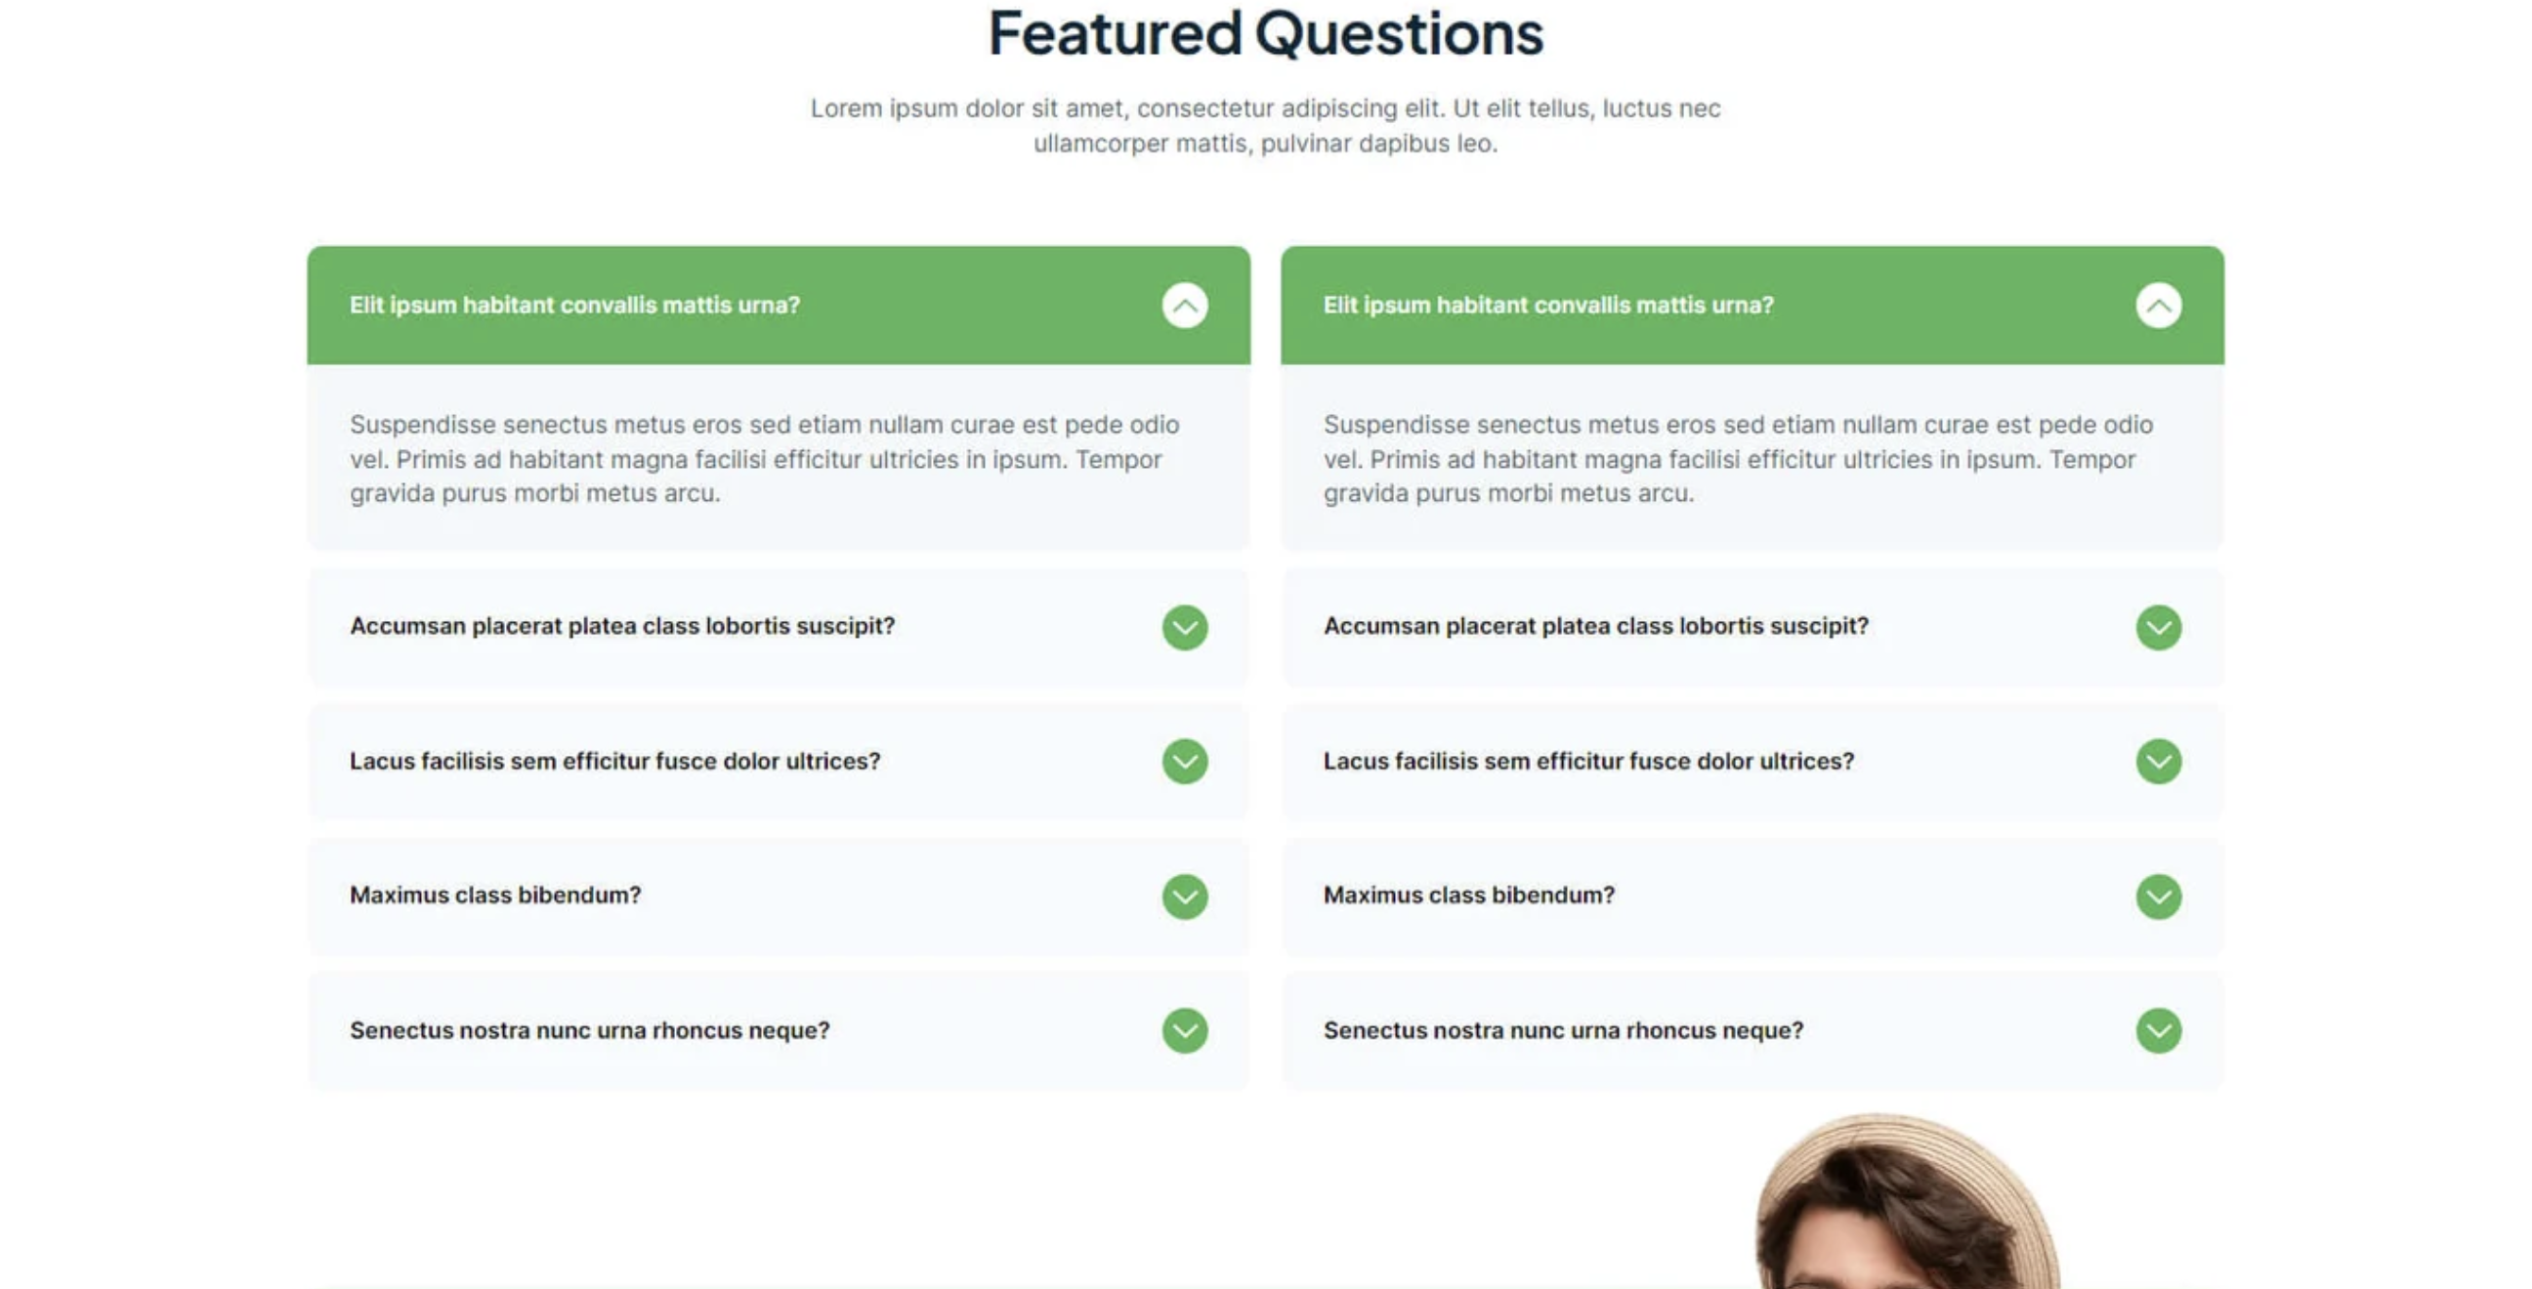Click the chevron circle on right 'Senectus nostra' row

pyautogui.click(x=2158, y=1030)
